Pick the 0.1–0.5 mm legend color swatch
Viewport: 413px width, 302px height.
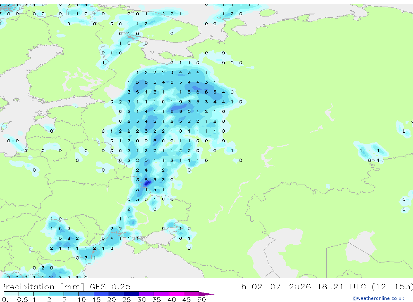[11, 294]
